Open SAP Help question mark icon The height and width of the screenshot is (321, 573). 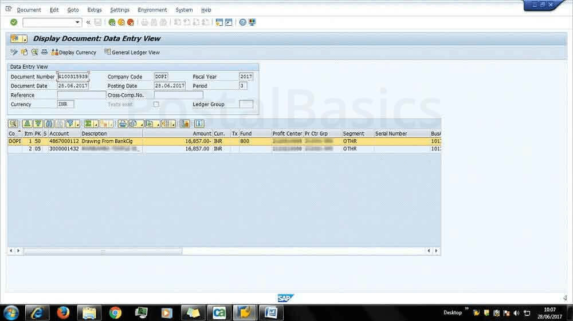click(x=243, y=22)
